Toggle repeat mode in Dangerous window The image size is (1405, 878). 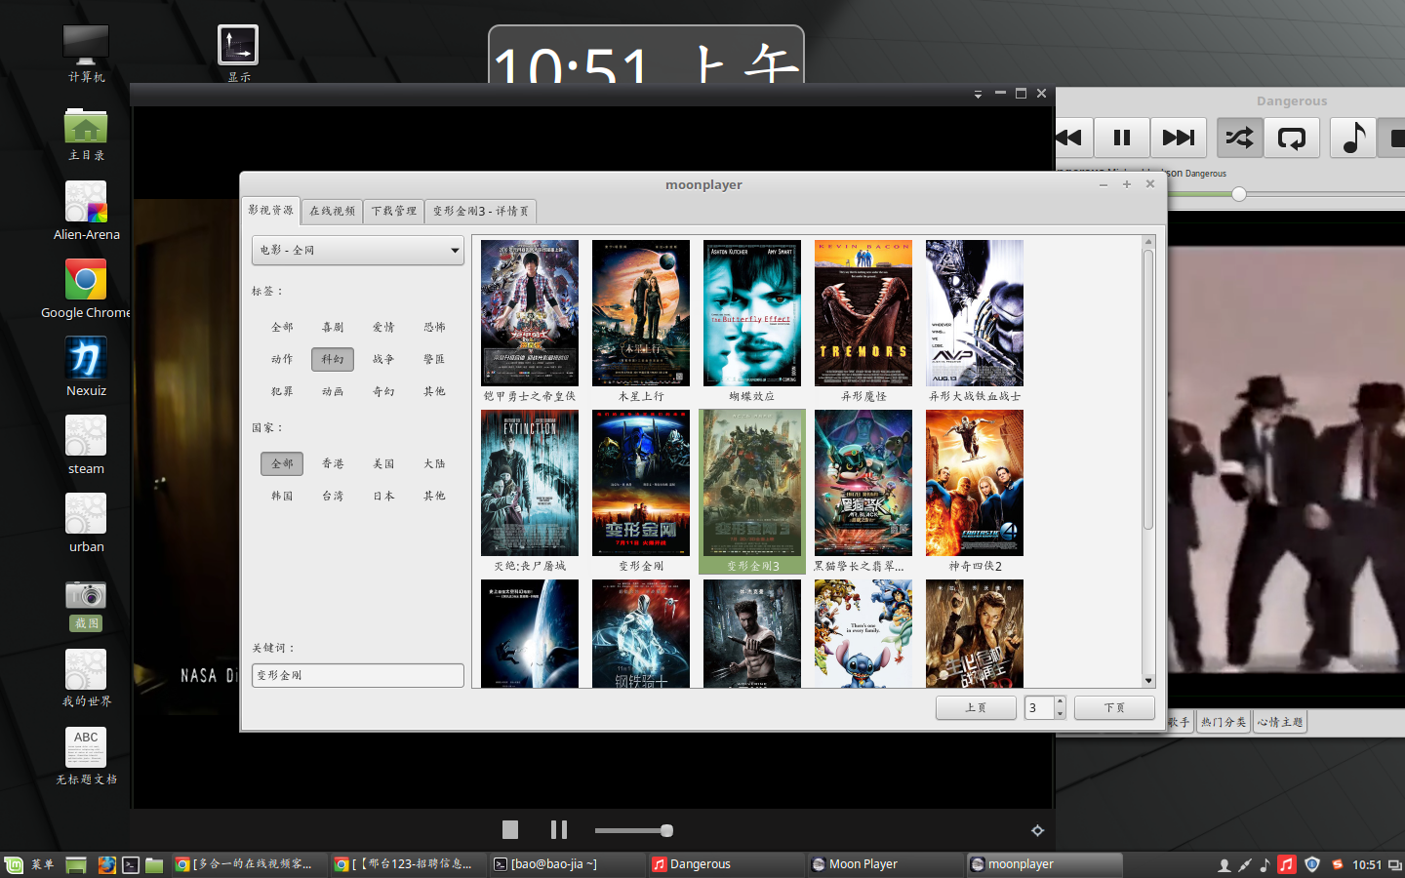coord(1292,138)
